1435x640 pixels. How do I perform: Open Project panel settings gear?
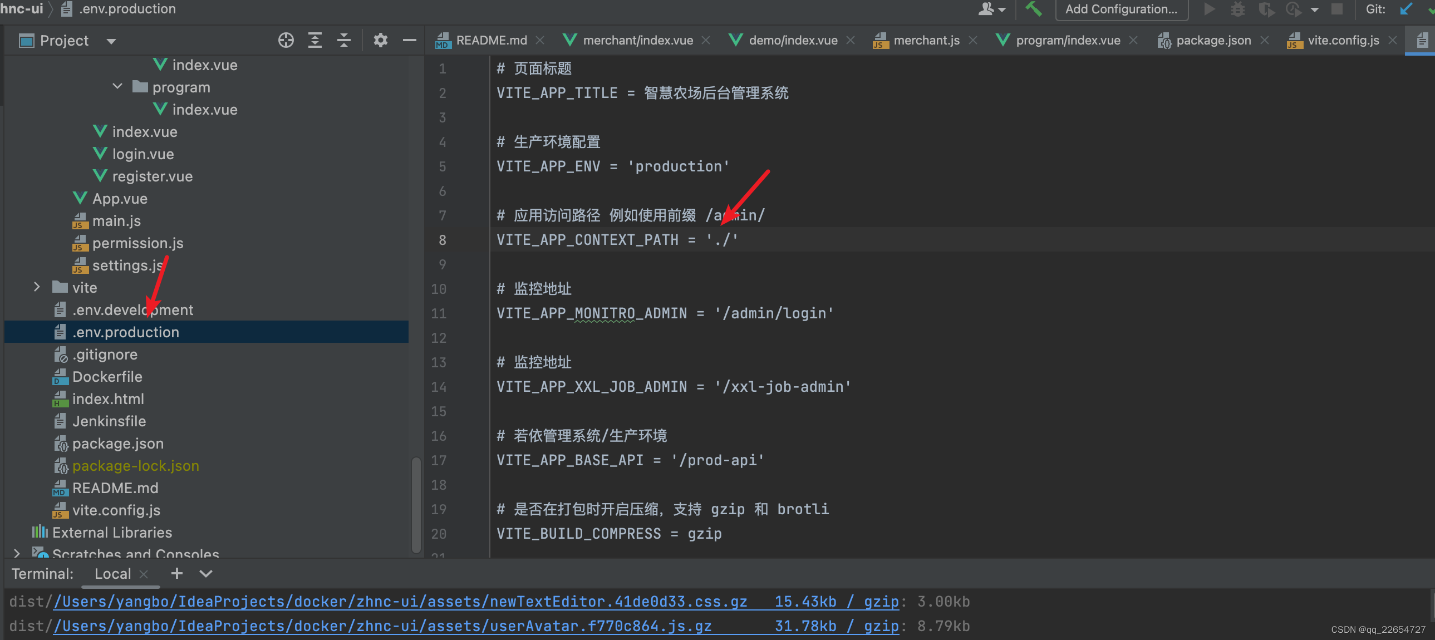pyautogui.click(x=380, y=40)
